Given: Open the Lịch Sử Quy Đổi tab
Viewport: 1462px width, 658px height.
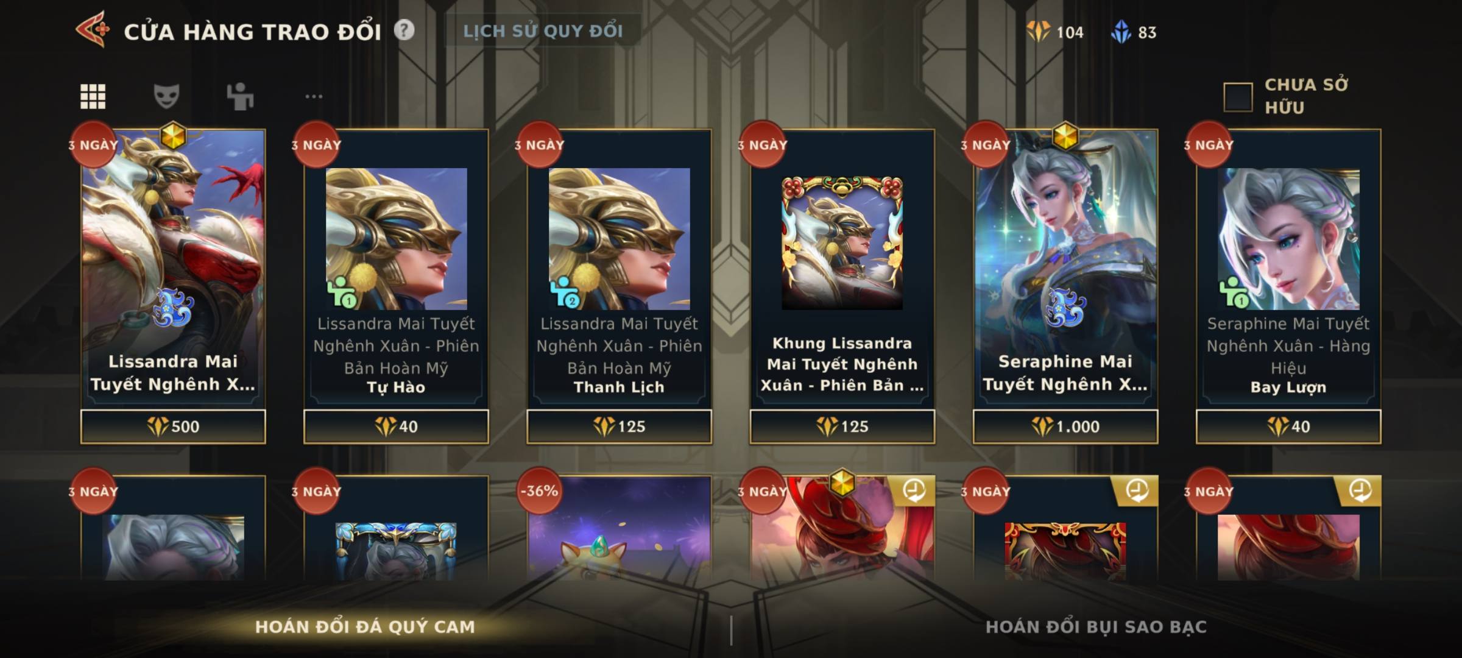Looking at the screenshot, I should pos(543,31).
